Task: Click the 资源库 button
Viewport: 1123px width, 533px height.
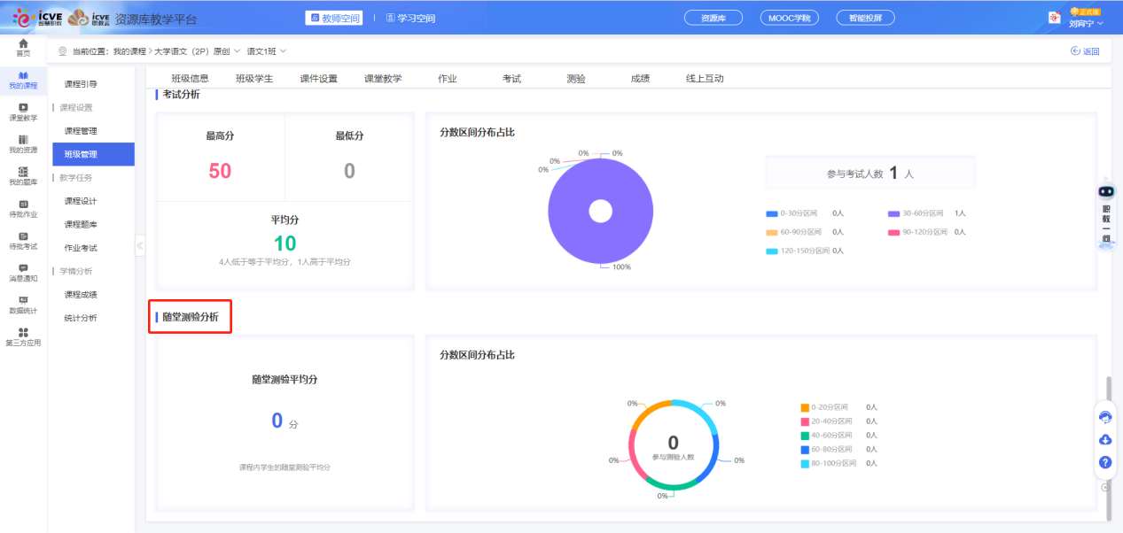Action: (713, 17)
